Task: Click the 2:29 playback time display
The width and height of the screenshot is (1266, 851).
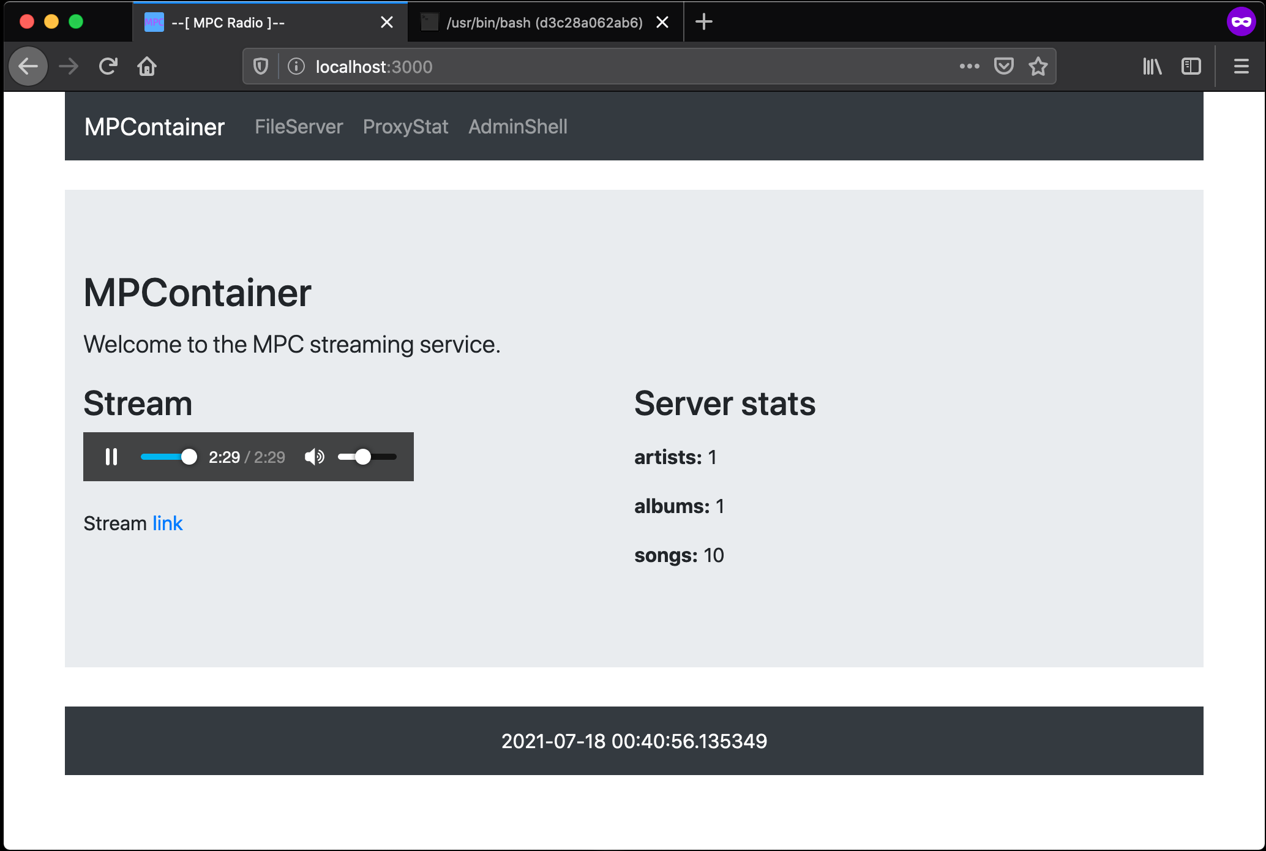Action: 247,457
